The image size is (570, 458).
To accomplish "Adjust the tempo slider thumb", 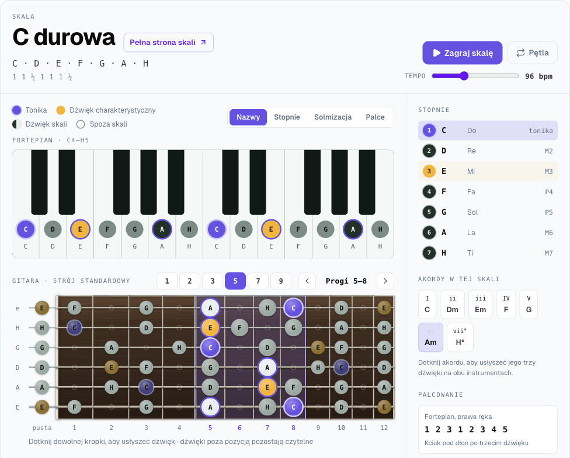I will [x=464, y=76].
